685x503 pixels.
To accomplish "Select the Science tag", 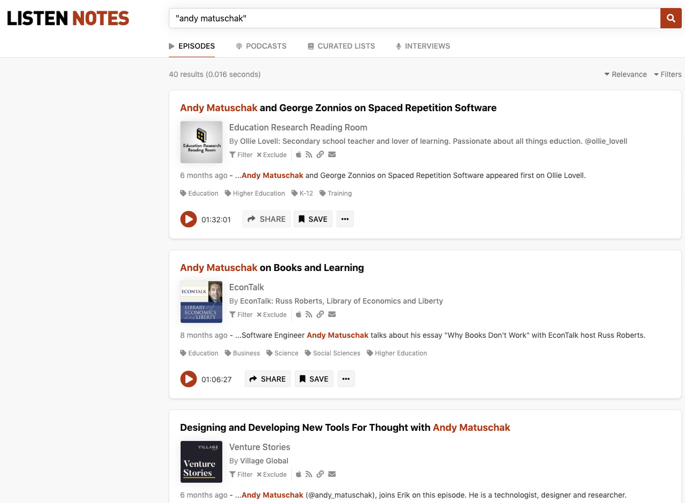I will point(283,353).
